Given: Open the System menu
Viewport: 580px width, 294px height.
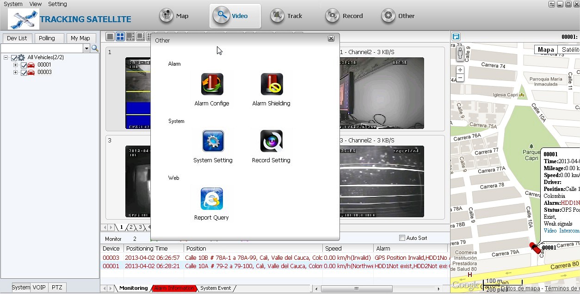Looking at the screenshot, I should coord(13,4).
